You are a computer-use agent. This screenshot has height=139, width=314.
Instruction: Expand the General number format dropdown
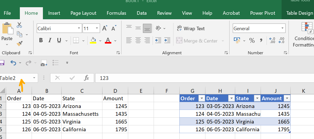click(x=282, y=28)
